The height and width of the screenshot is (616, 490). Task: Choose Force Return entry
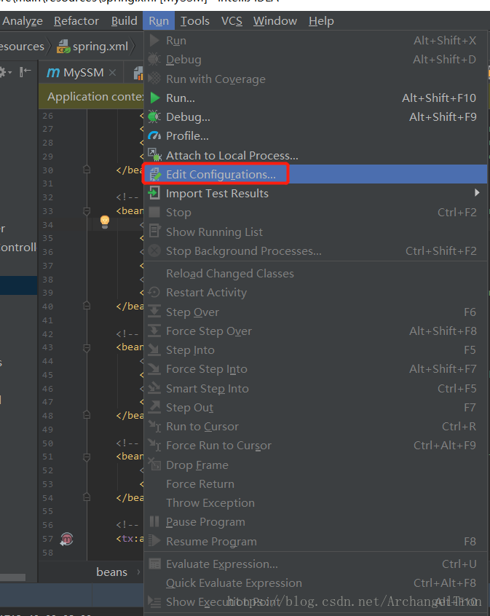tap(315, 483)
